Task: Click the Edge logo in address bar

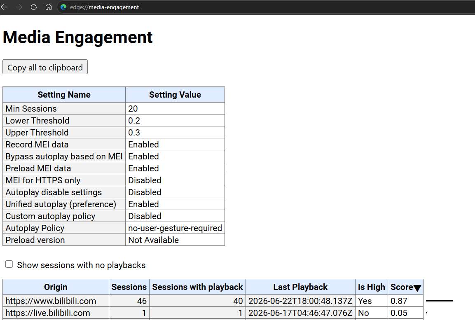Action: tap(63, 7)
